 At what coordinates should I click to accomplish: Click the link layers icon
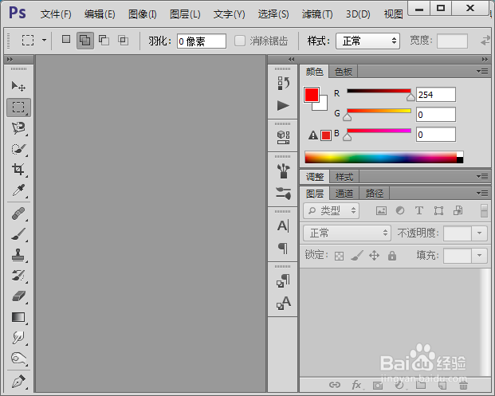(335, 385)
